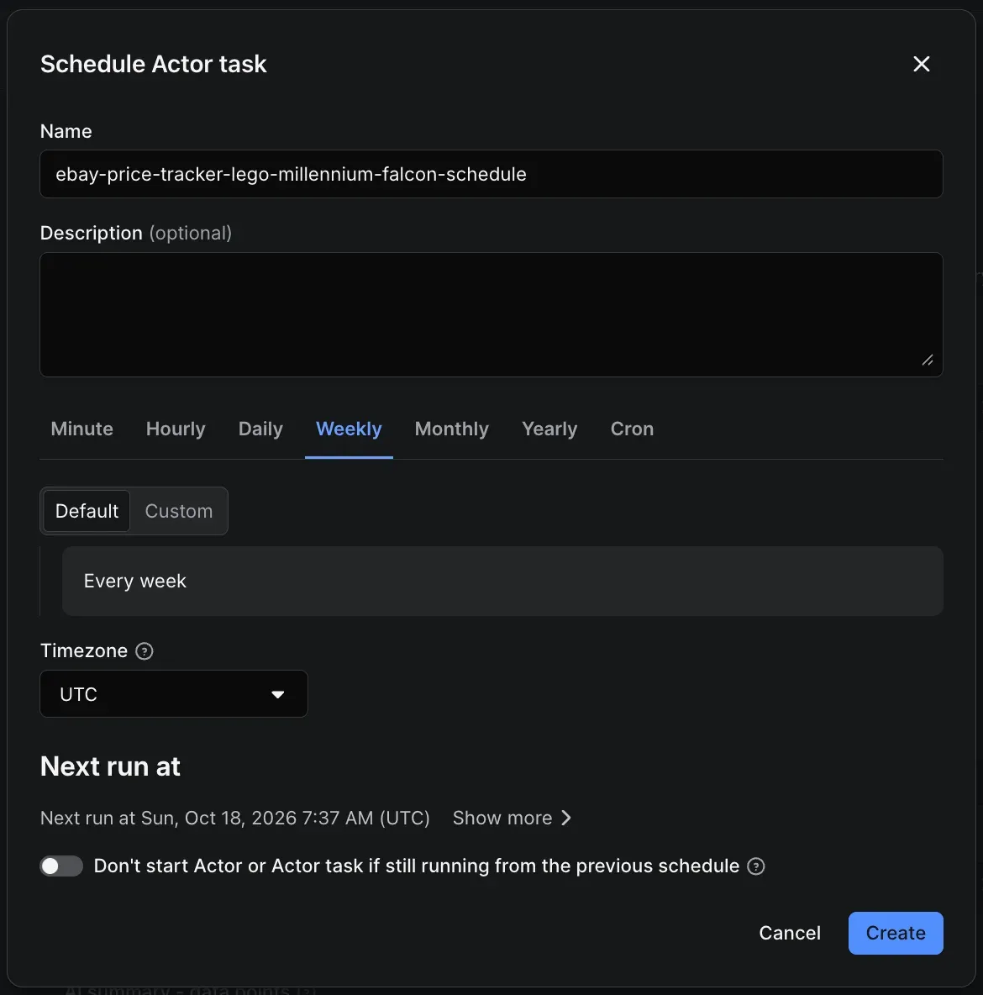Switch to the Yearly tab
983x995 pixels.
pyautogui.click(x=549, y=429)
